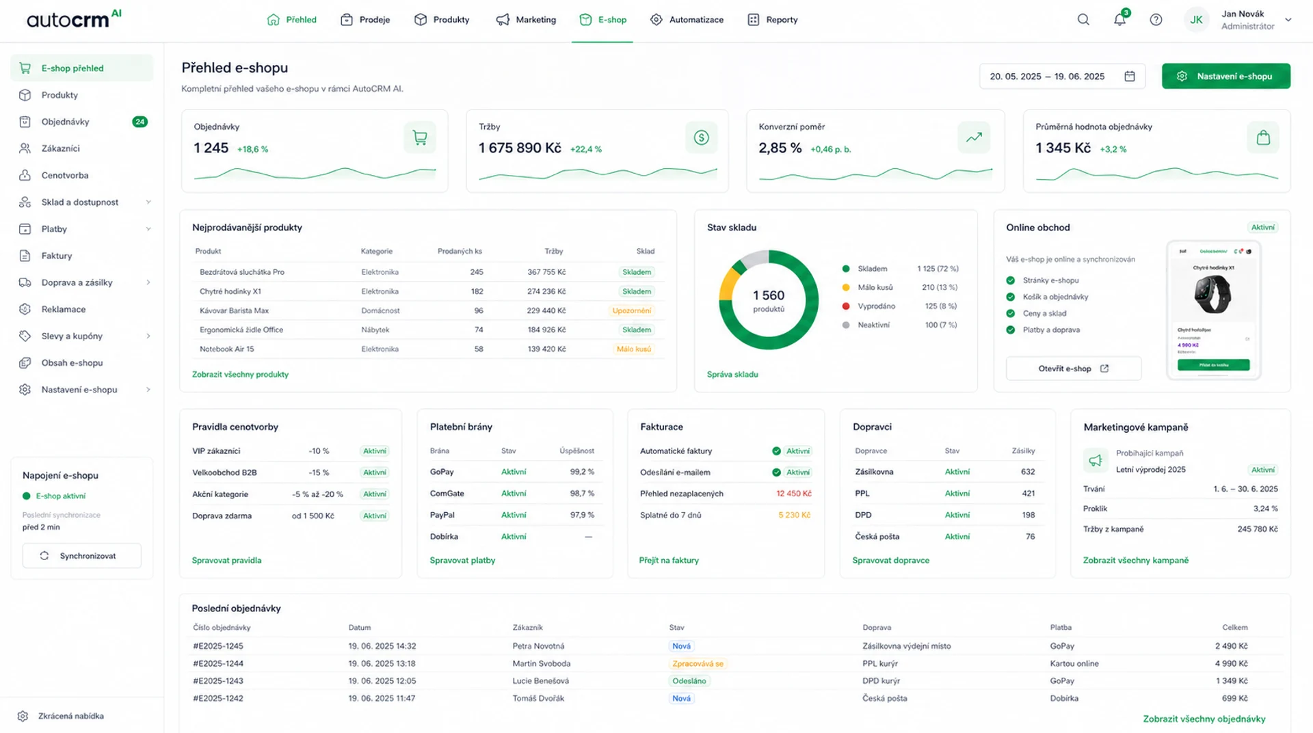1313x733 pixels.
Task: Click the dollar icon in Tržby card
Action: coord(701,138)
